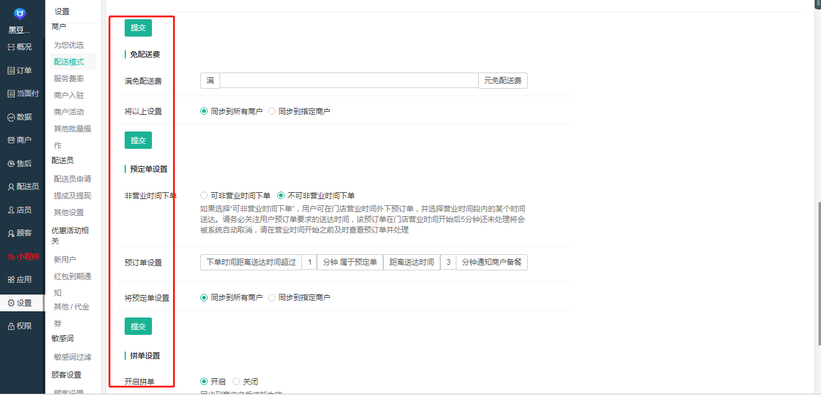Click the 下单时间距离送达时间超过 label
The height and width of the screenshot is (395, 821).
pos(251,262)
